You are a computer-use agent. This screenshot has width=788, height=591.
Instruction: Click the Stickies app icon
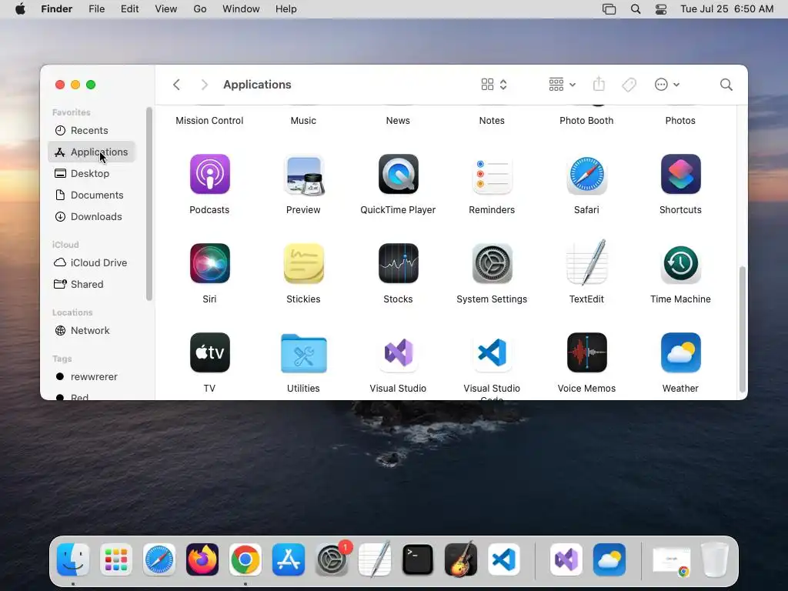(x=303, y=263)
